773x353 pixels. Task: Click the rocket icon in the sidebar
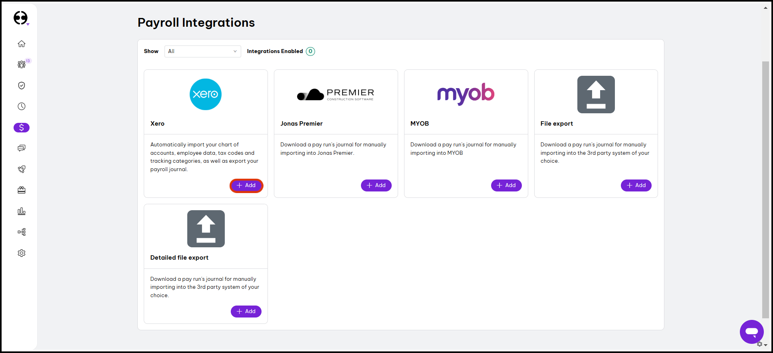(x=22, y=169)
